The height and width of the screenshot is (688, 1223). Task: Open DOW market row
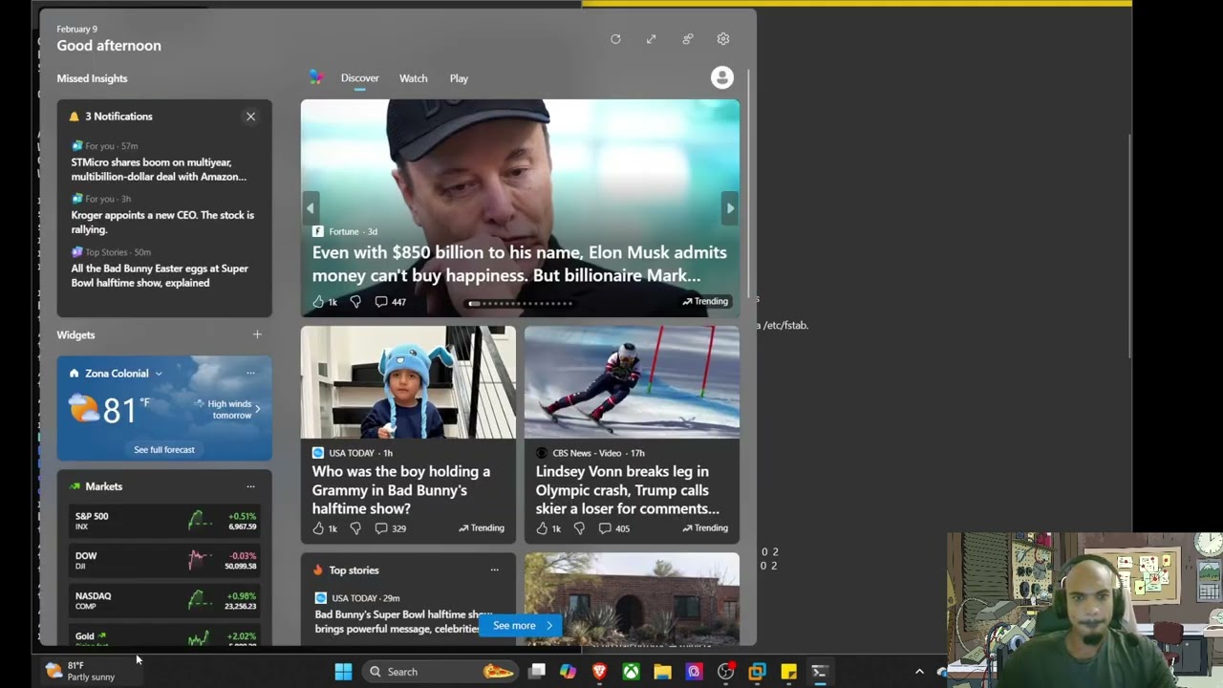pos(164,561)
